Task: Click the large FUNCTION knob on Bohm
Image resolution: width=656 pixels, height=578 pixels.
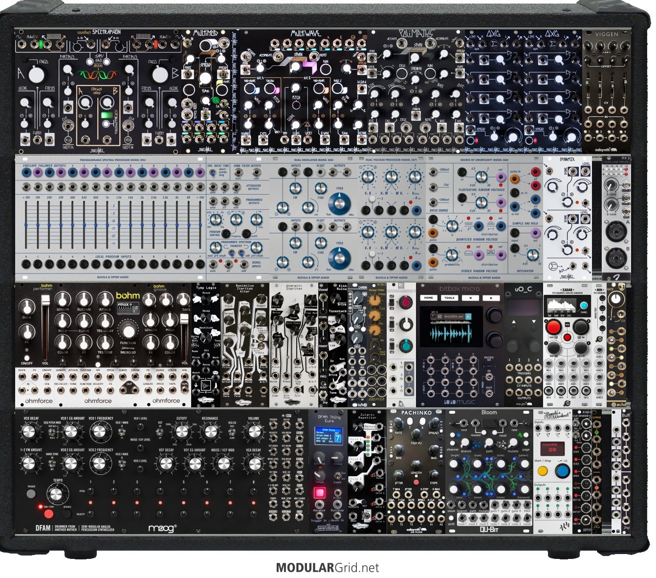Action: tap(128, 331)
